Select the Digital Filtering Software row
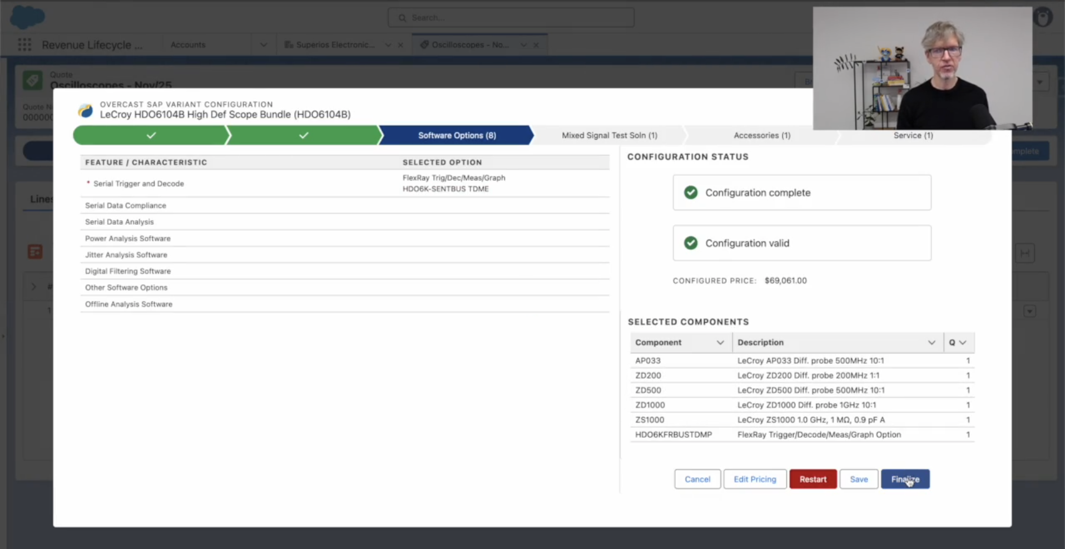Viewport: 1065px width, 549px height. click(345, 271)
